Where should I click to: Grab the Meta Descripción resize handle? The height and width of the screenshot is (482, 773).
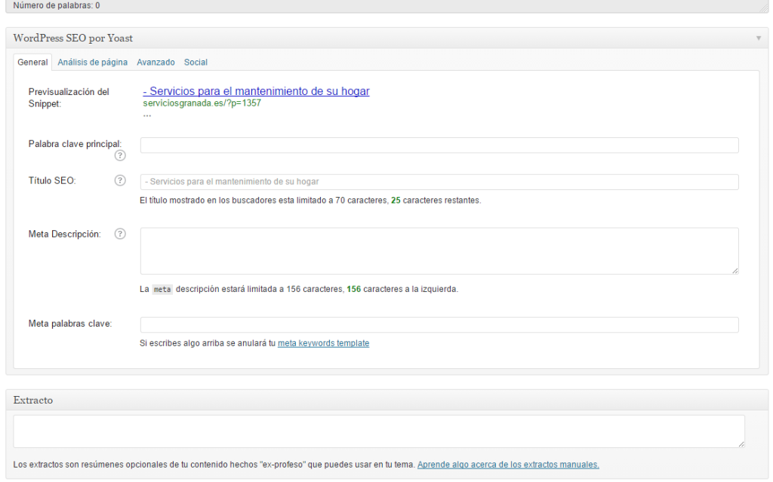click(x=735, y=270)
